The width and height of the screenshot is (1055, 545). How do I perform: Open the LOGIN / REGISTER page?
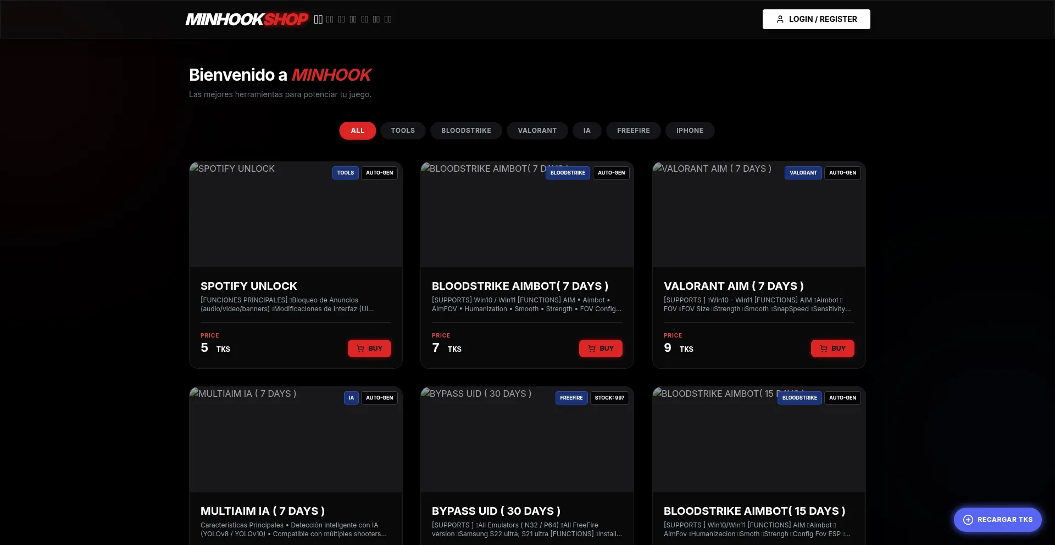816,19
